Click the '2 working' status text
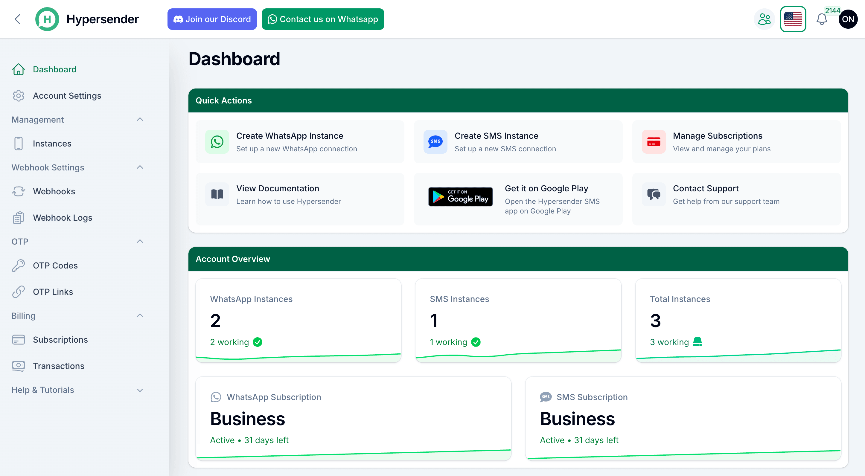Screen dimensions: 865x476 229,342
